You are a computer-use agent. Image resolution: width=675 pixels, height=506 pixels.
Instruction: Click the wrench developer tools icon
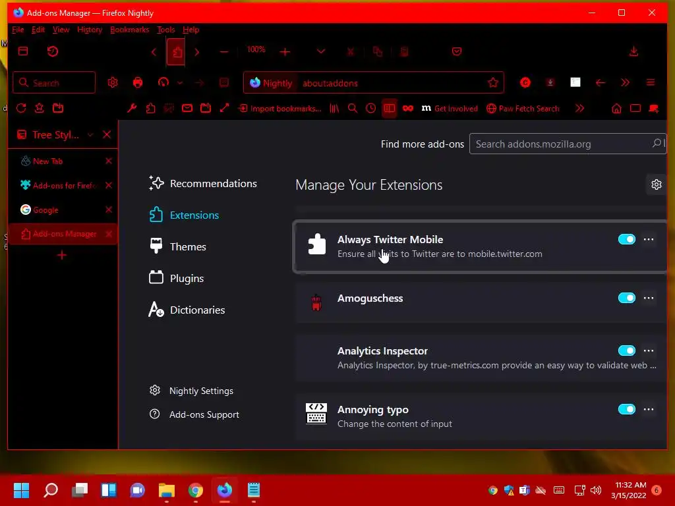(x=132, y=109)
